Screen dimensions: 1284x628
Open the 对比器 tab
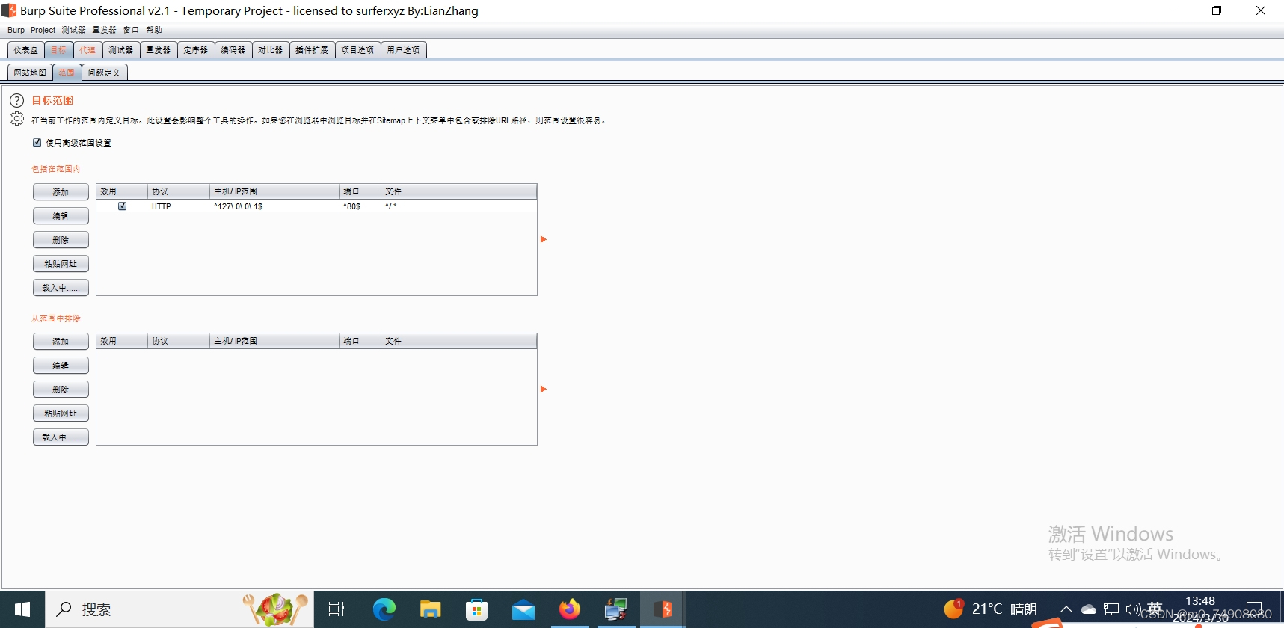tap(270, 50)
